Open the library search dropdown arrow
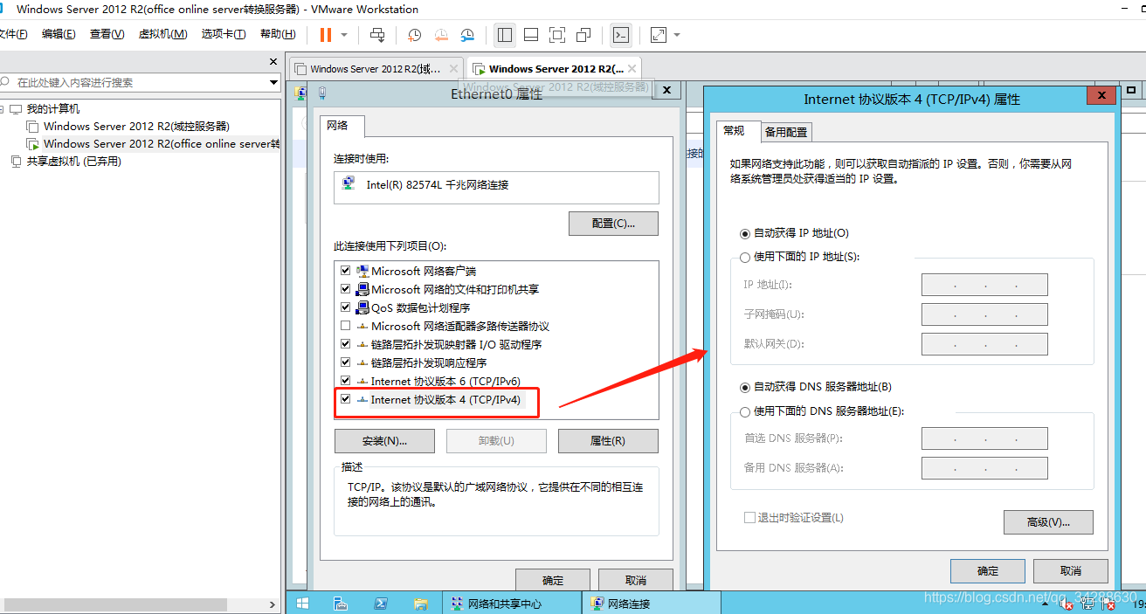 [x=273, y=83]
